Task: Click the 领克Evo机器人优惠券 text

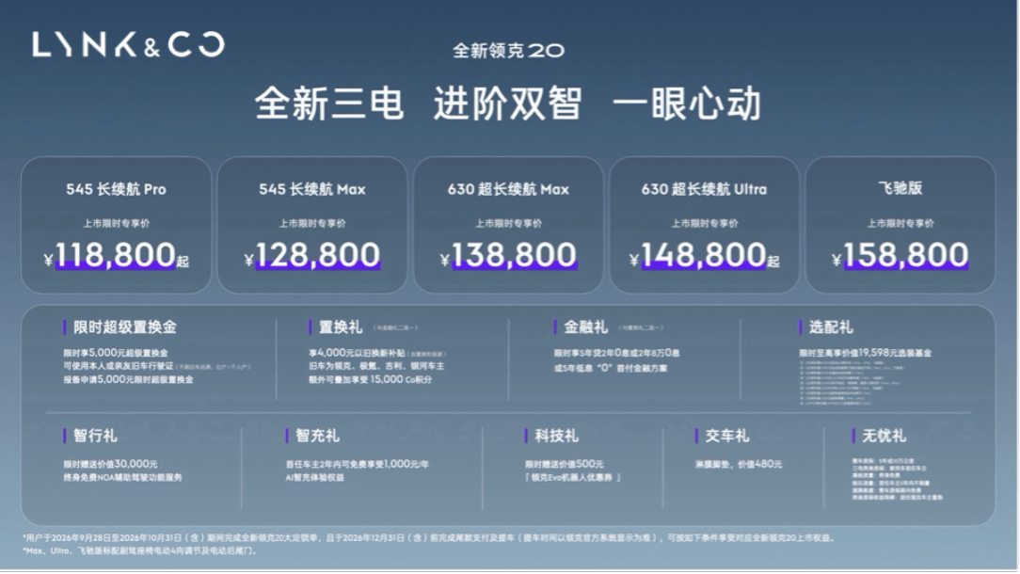Action: coord(572,478)
